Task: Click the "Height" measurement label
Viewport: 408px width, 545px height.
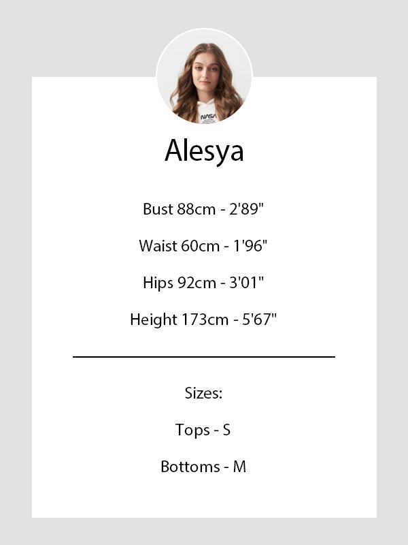Action: point(152,320)
